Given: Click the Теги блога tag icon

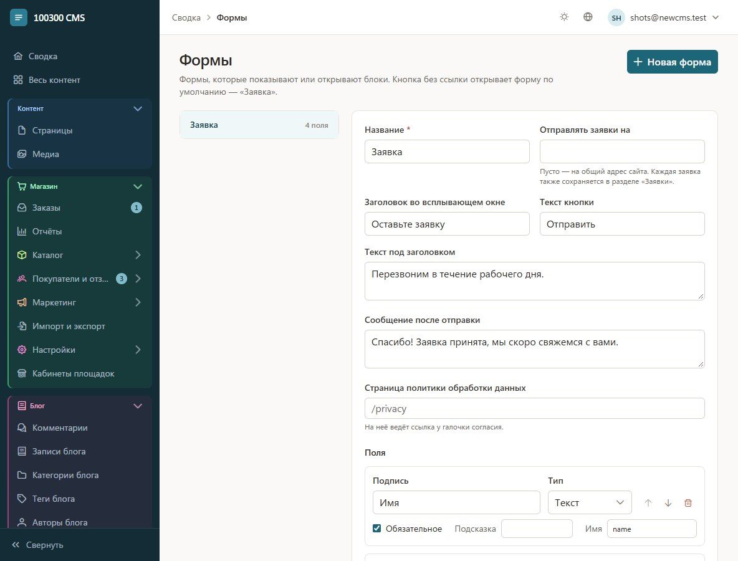Looking at the screenshot, I should [x=22, y=499].
